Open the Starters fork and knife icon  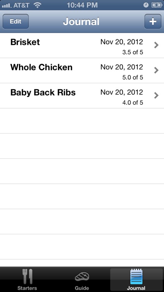pyautogui.click(x=27, y=276)
